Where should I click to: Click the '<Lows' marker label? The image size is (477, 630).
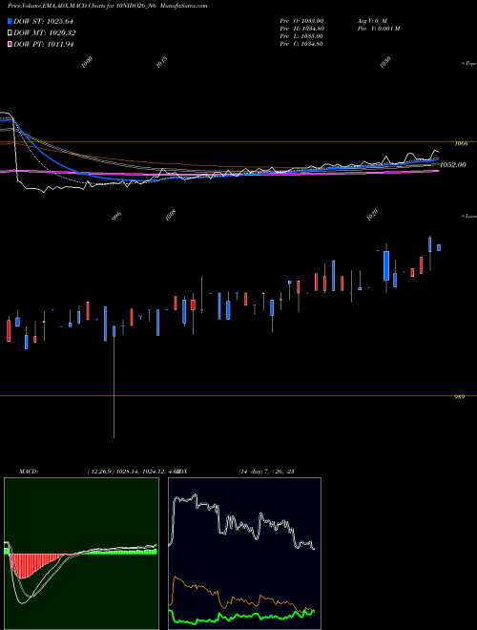[x=469, y=216]
